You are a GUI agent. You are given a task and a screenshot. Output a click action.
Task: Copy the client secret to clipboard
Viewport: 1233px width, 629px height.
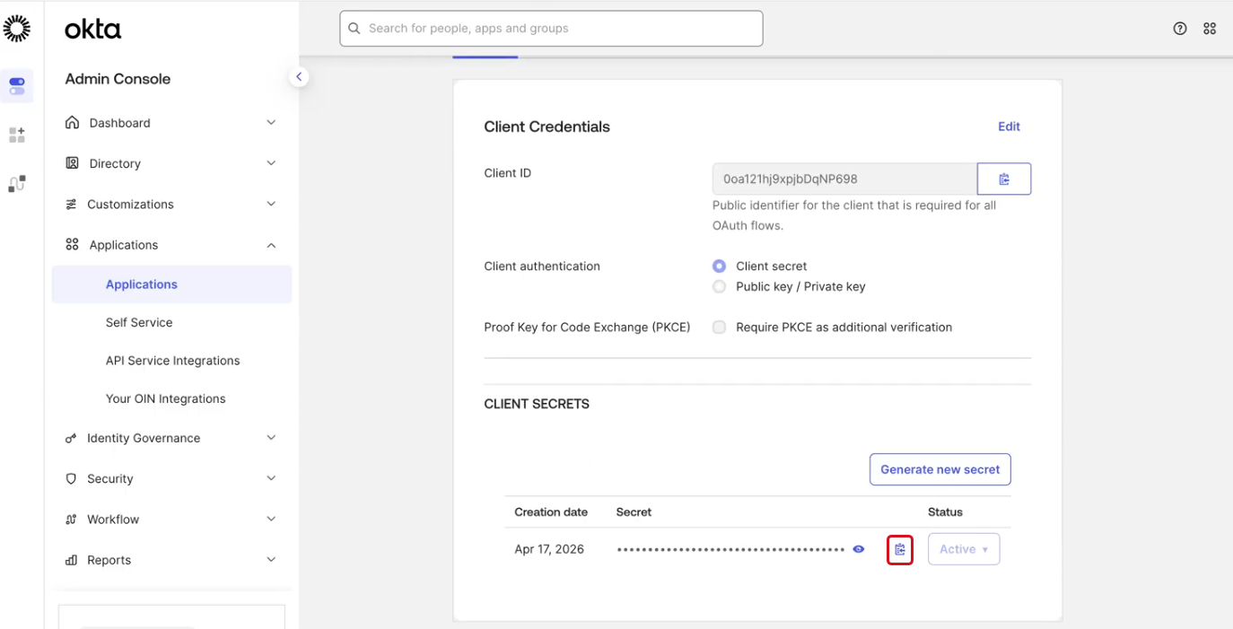point(900,549)
